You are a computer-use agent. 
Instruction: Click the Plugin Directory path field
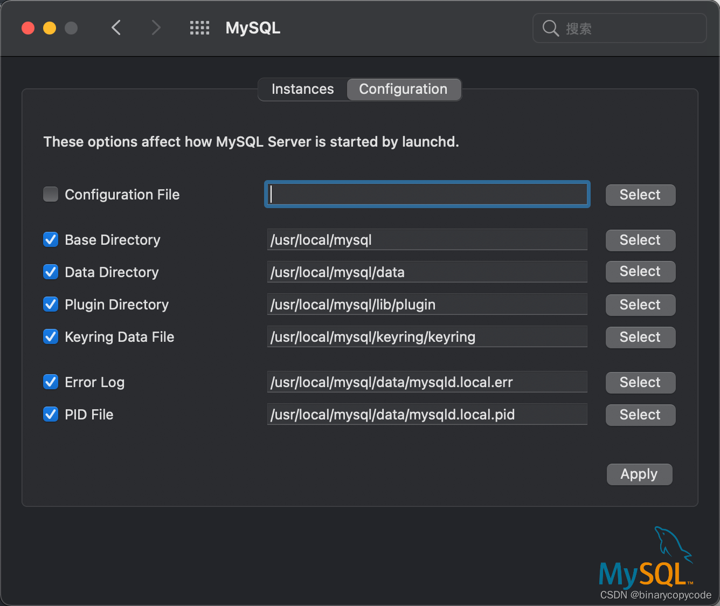(427, 304)
